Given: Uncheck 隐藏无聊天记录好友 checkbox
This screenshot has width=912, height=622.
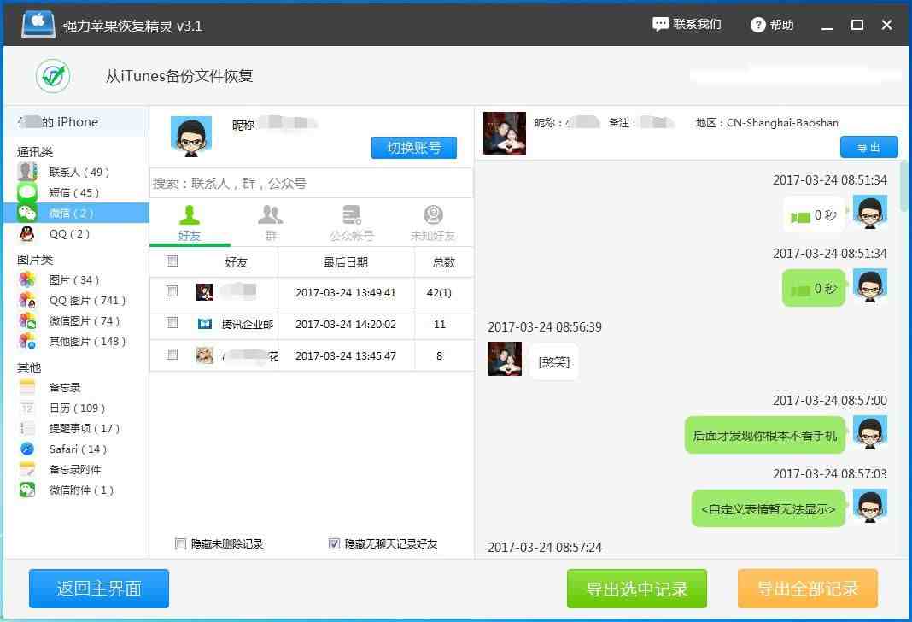Looking at the screenshot, I should pyautogui.click(x=334, y=544).
